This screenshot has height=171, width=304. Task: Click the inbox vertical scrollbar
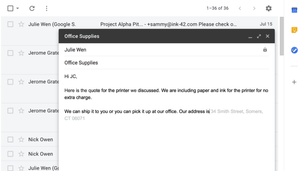282,36
